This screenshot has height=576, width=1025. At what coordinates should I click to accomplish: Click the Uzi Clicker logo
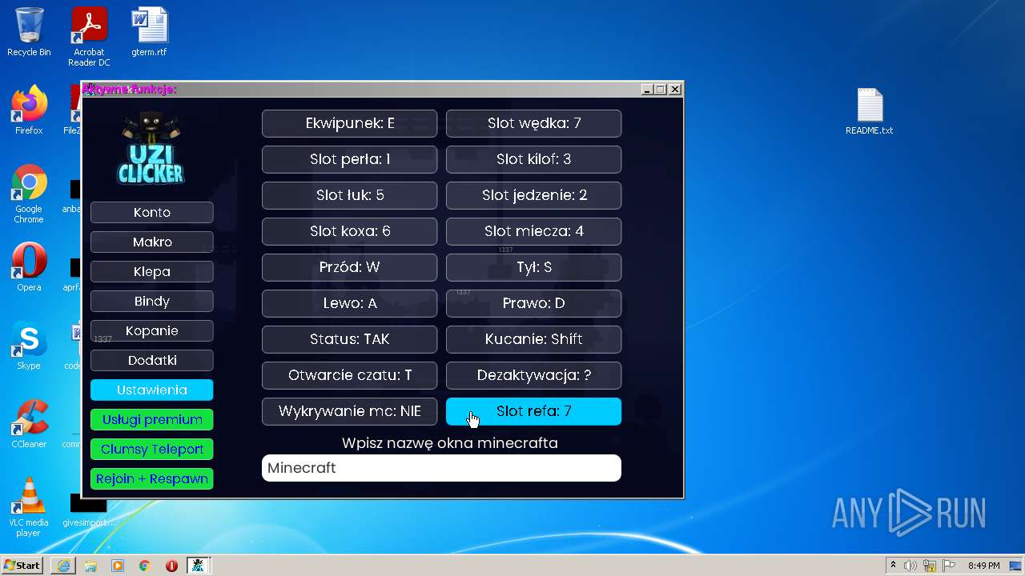click(151, 149)
